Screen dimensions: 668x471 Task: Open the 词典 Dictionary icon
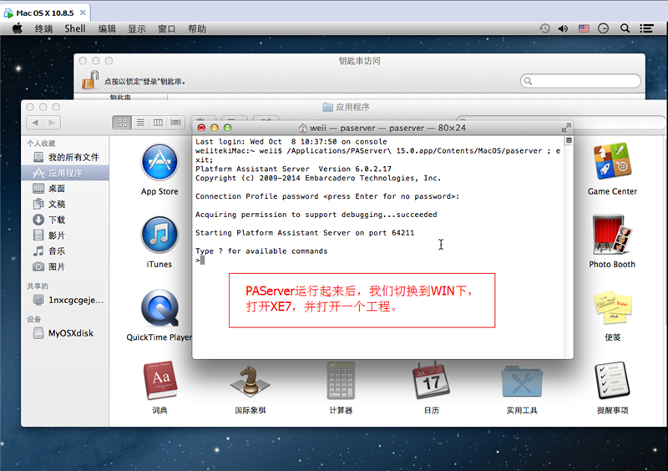tap(160, 380)
